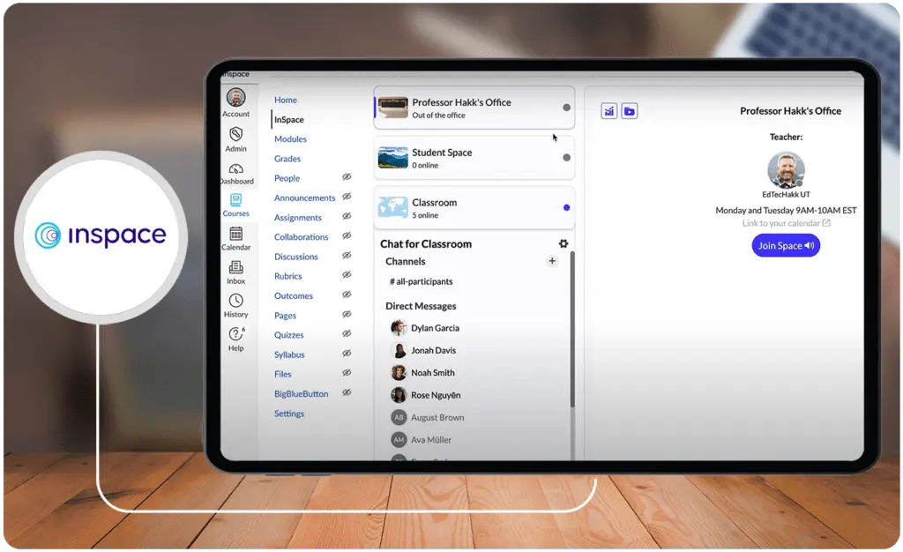Open the Quizzes navigation link

point(289,334)
